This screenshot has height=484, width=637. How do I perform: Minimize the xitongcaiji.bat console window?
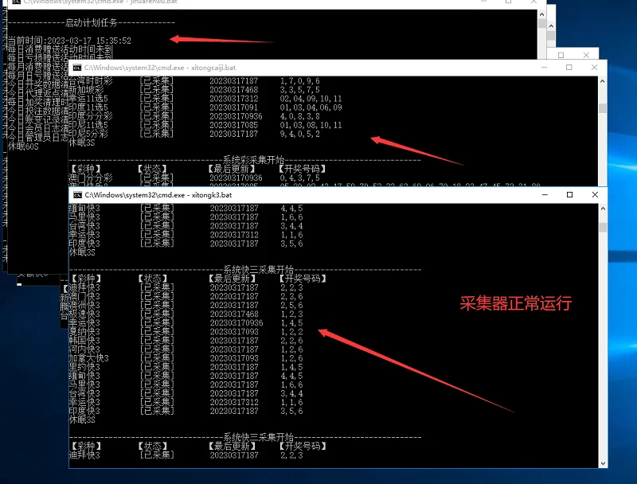[545, 68]
